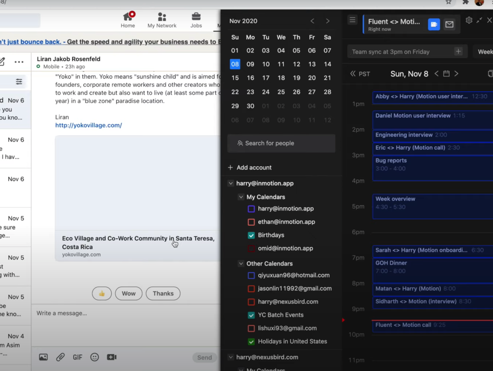
Task: Uncheck YC Batch Events calendar
Action: (251, 315)
